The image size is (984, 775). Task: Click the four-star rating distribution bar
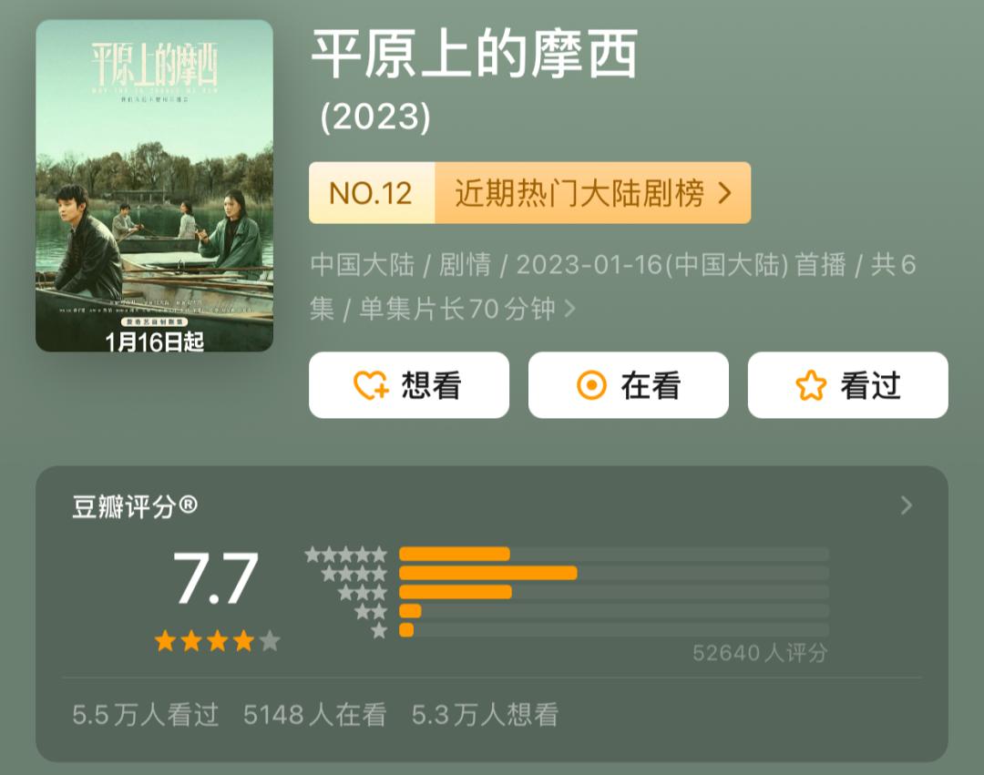pos(614,573)
